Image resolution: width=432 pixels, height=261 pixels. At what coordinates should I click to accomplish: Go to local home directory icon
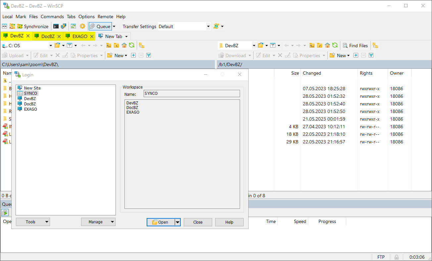click(x=124, y=46)
